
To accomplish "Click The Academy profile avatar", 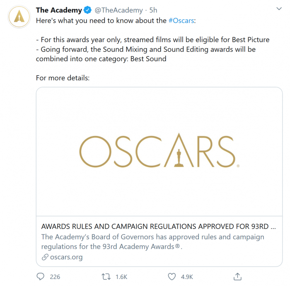I will (x=19, y=17).
